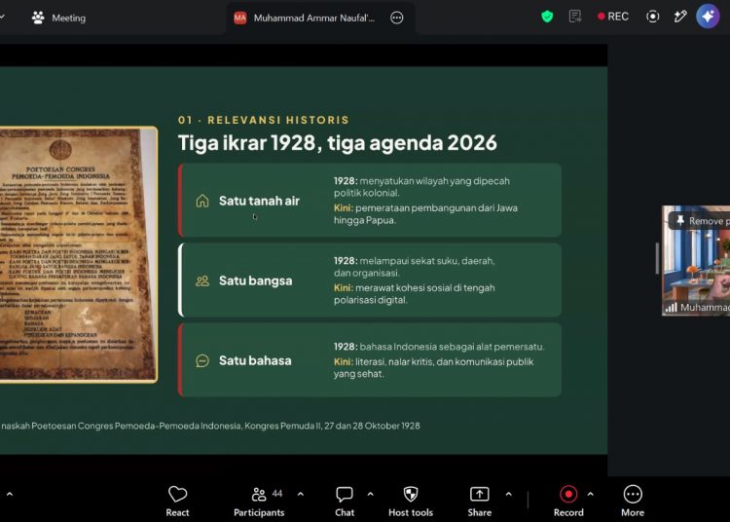Expand the Chat options arrow
Viewport: 730px width, 522px height.
coord(370,494)
